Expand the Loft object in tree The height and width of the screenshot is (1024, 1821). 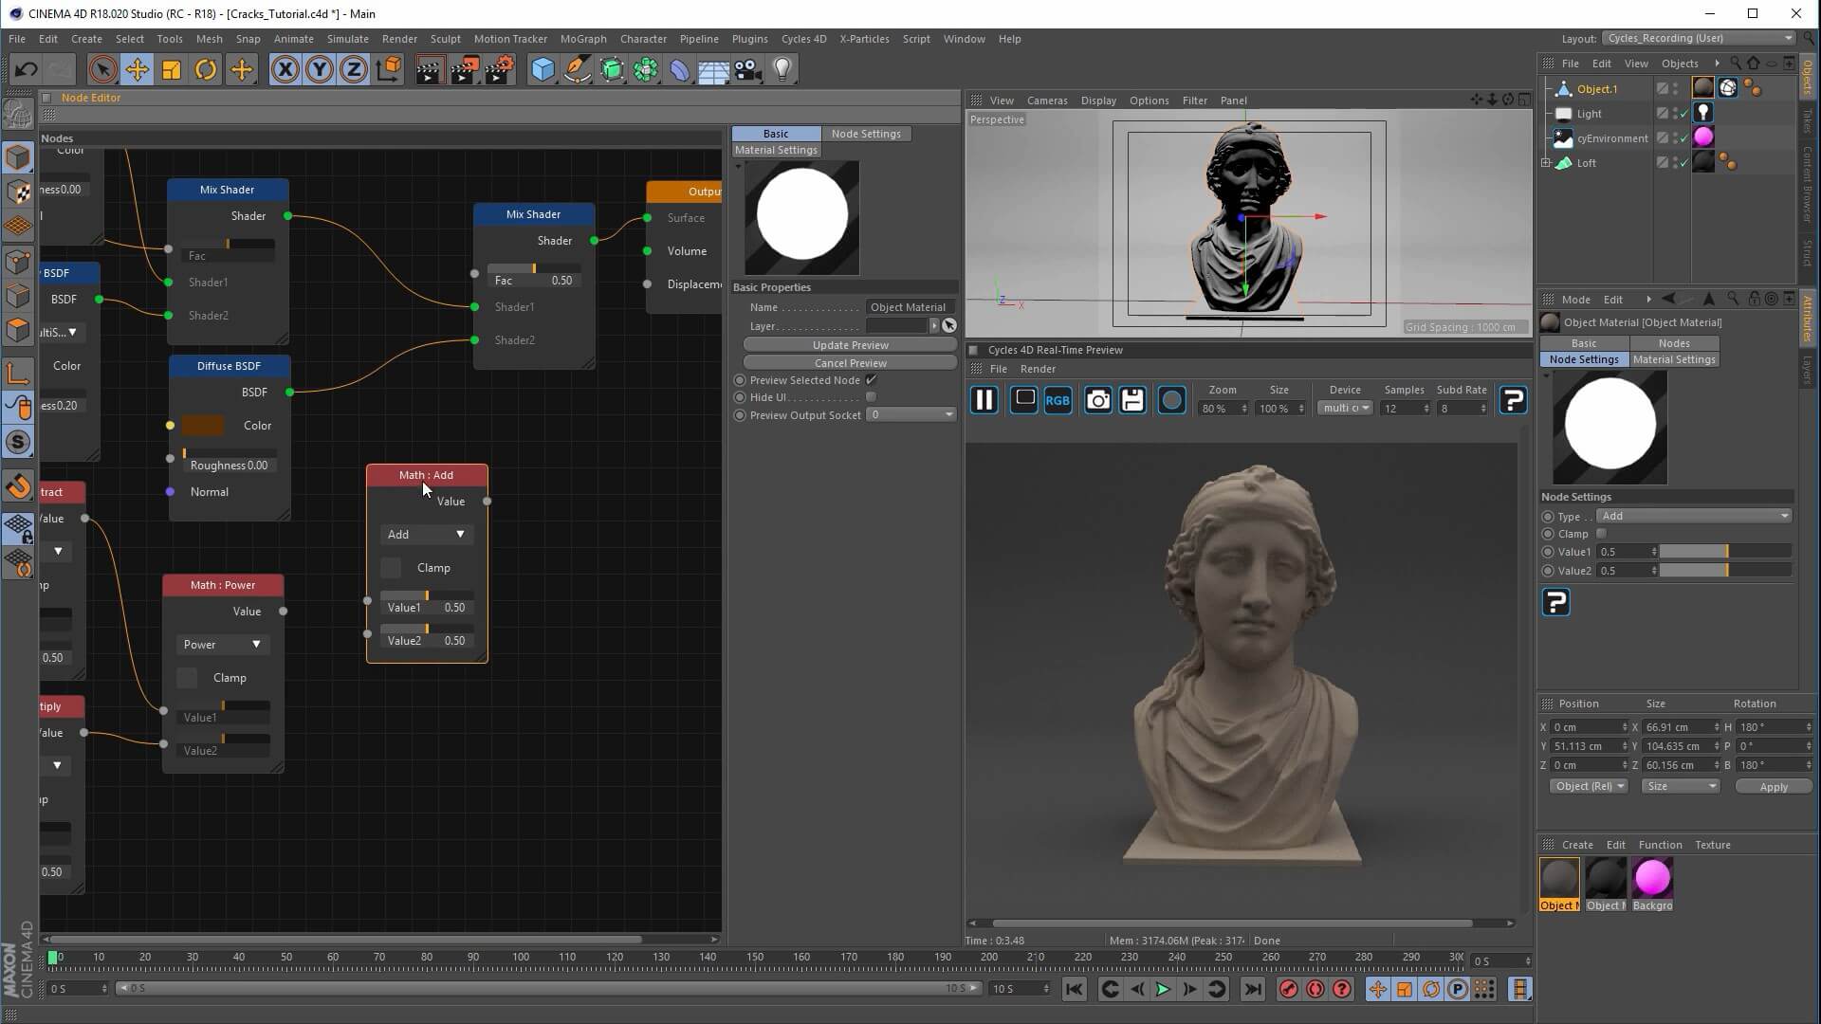[1546, 163]
